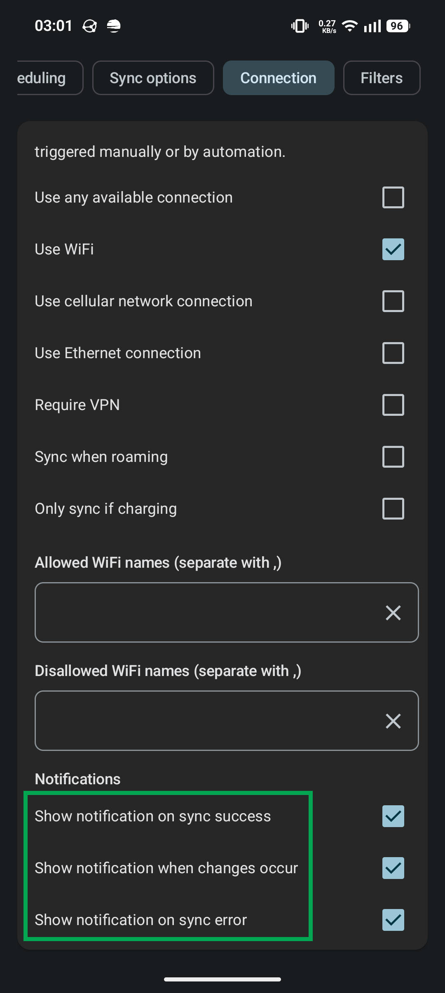The width and height of the screenshot is (445, 993).
Task: Disable notification on sync success
Action: tap(393, 816)
